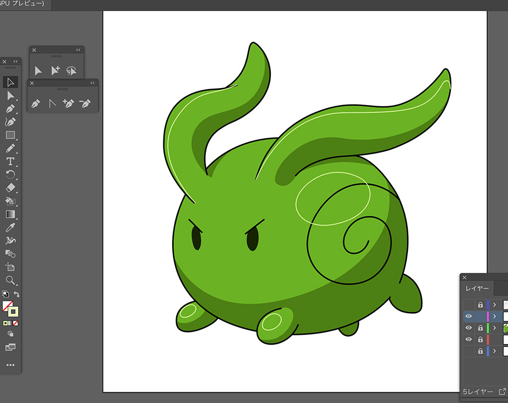Collapse the floating pen tools panel

(92, 83)
